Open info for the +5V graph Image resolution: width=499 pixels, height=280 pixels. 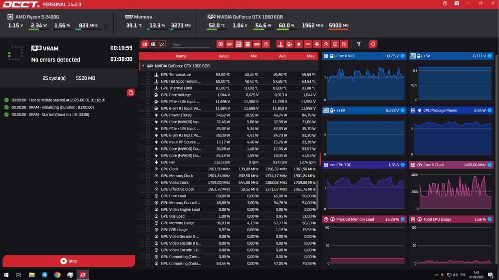tap(490, 56)
